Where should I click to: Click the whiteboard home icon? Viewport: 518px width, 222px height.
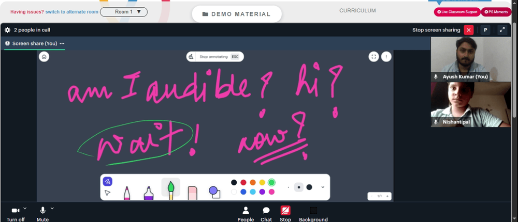tap(44, 57)
